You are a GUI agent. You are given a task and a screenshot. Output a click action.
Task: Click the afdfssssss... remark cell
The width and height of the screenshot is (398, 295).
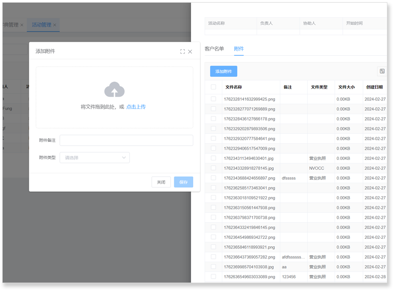[293, 257]
